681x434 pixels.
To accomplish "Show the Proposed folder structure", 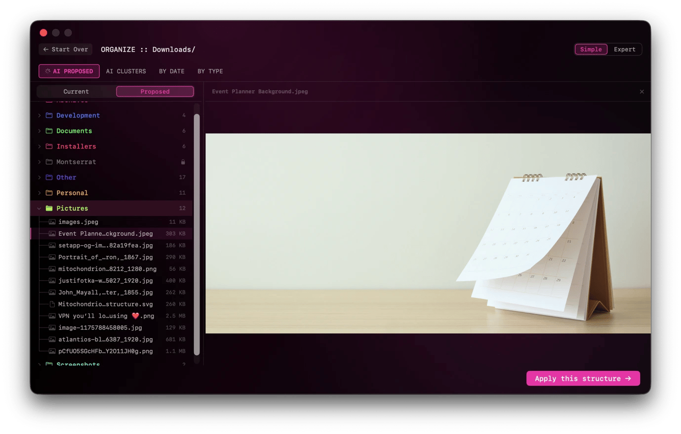I will (x=155, y=92).
